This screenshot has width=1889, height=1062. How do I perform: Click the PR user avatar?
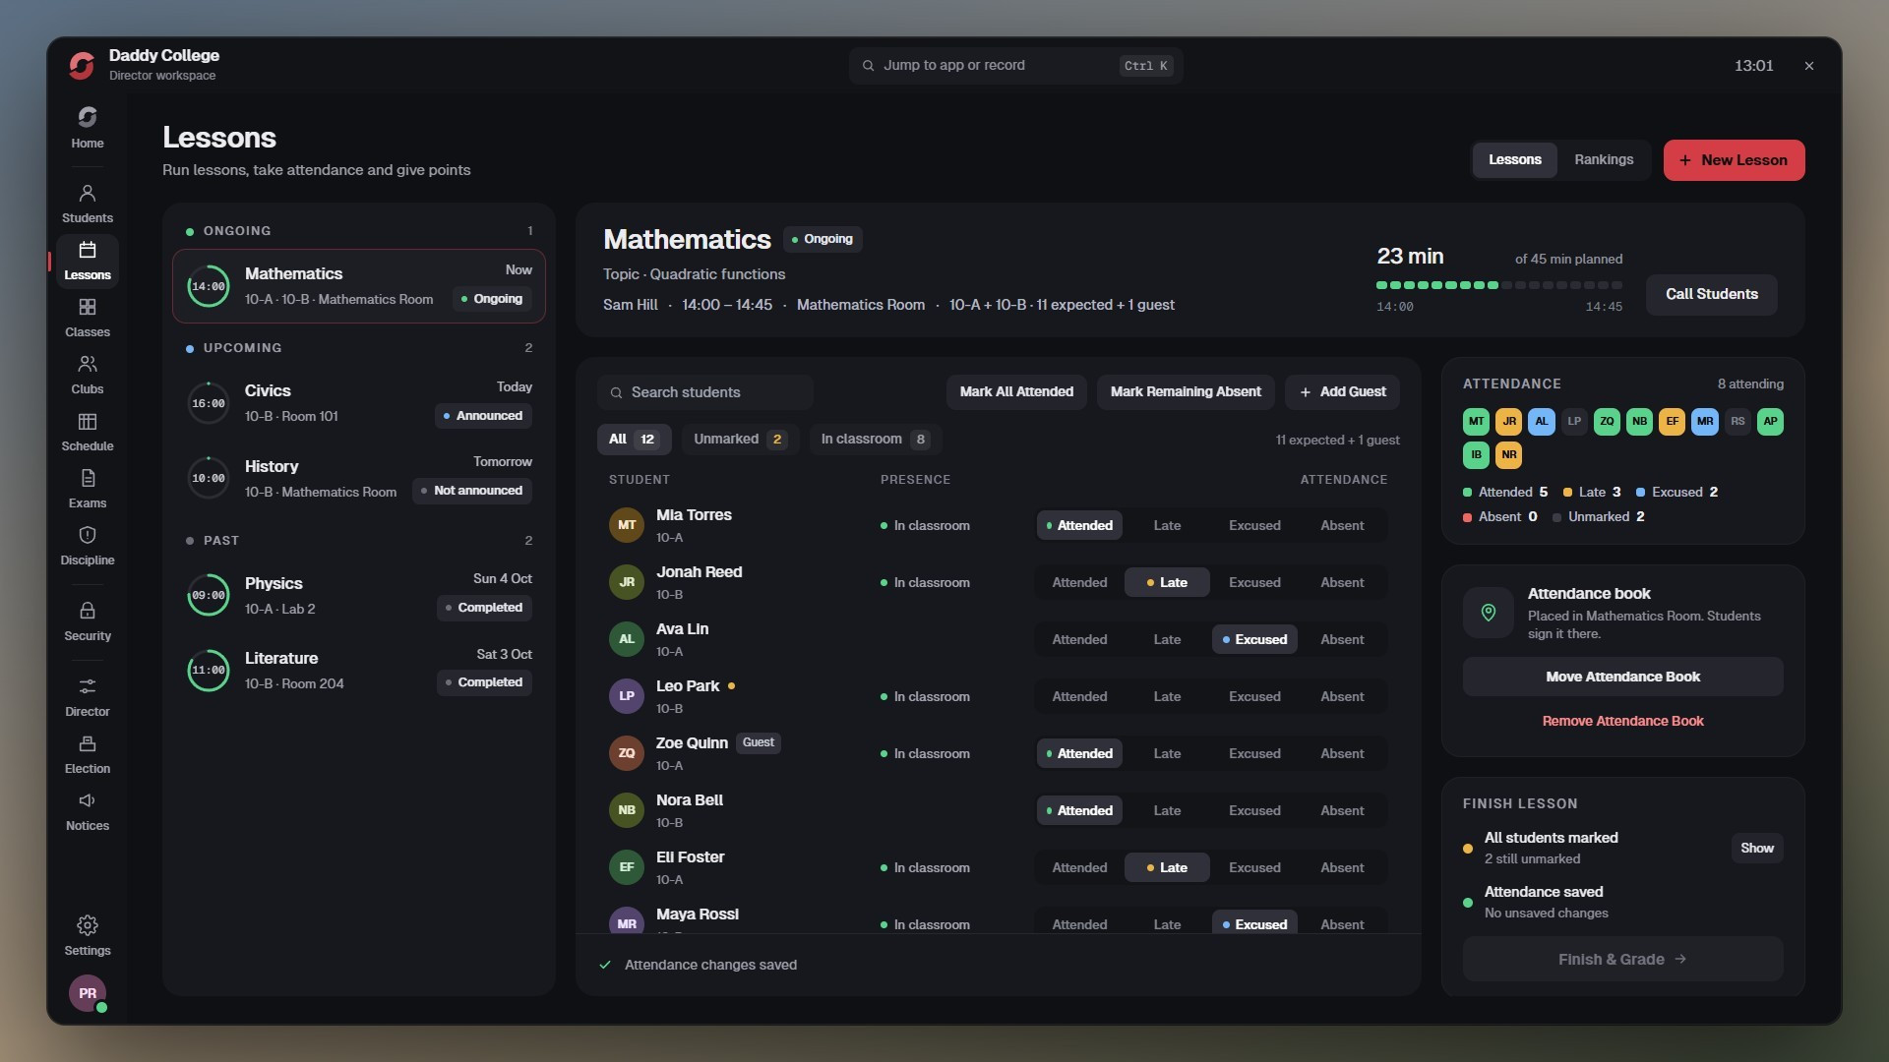tap(88, 993)
